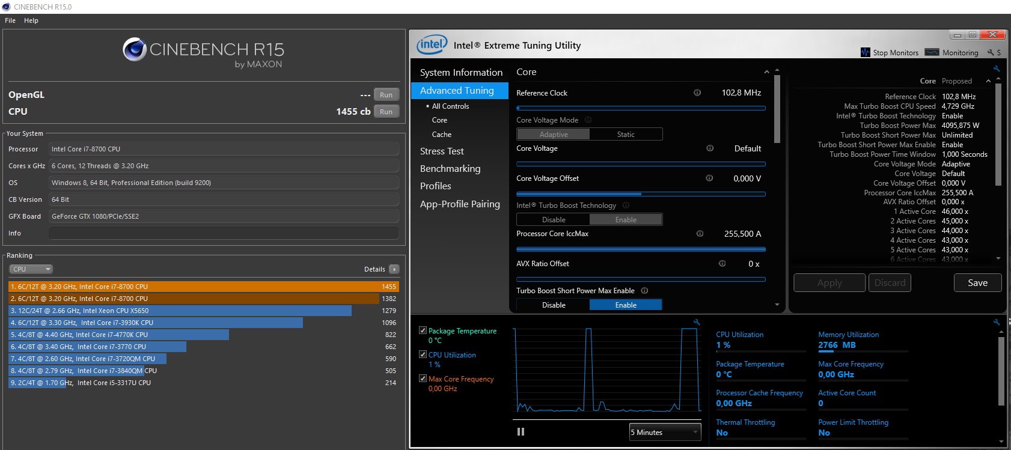Screen dimensions: 1011x450
Task: Show info for Processor Core IccMax
Action: 700,233
